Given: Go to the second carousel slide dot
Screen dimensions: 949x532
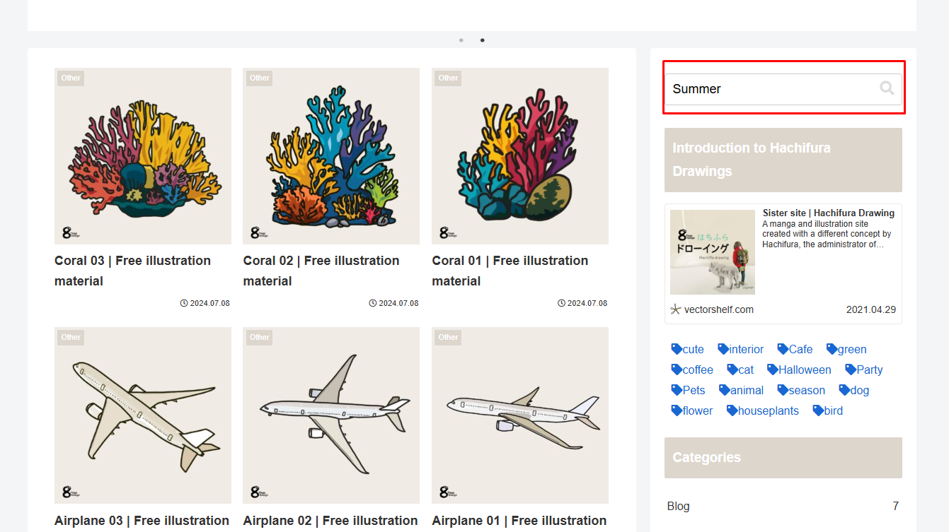Looking at the screenshot, I should pos(483,40).
